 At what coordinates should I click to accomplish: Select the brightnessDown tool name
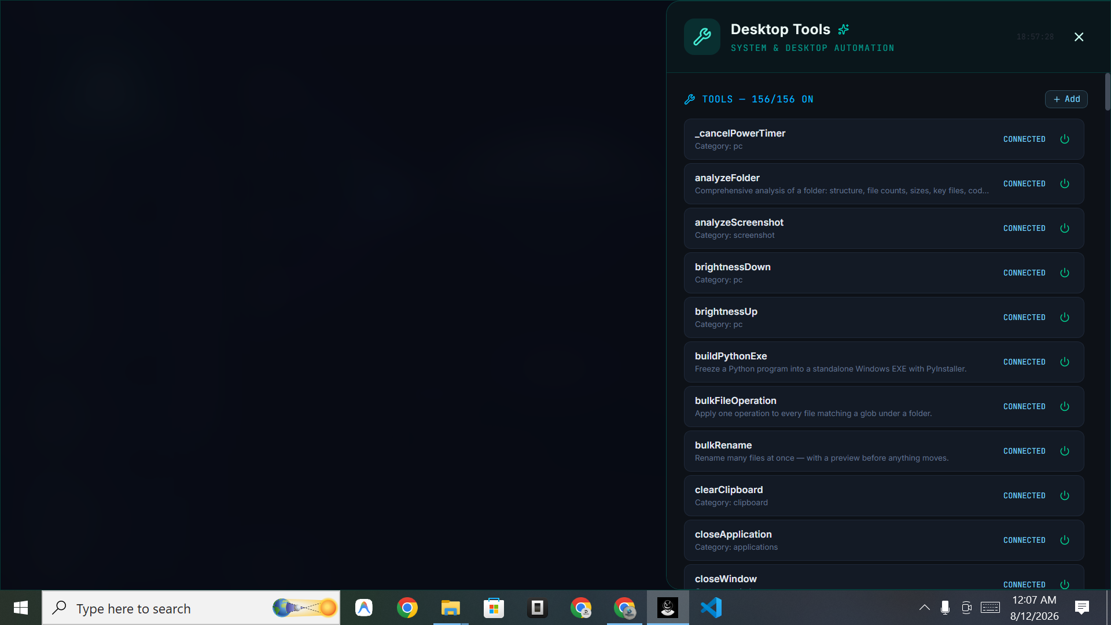pyautogui.click(x=733, y=267)
